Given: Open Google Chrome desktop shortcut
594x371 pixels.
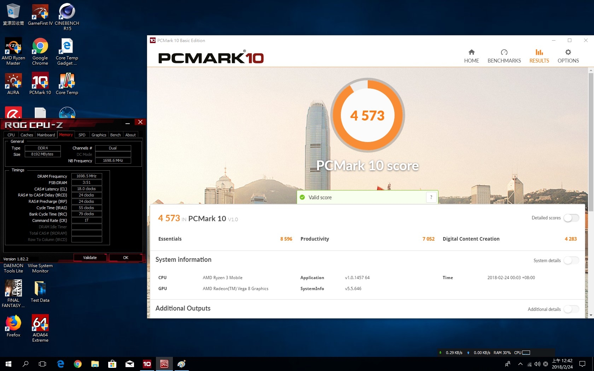Looking at the screenshot, I should [x=40, y=52].
